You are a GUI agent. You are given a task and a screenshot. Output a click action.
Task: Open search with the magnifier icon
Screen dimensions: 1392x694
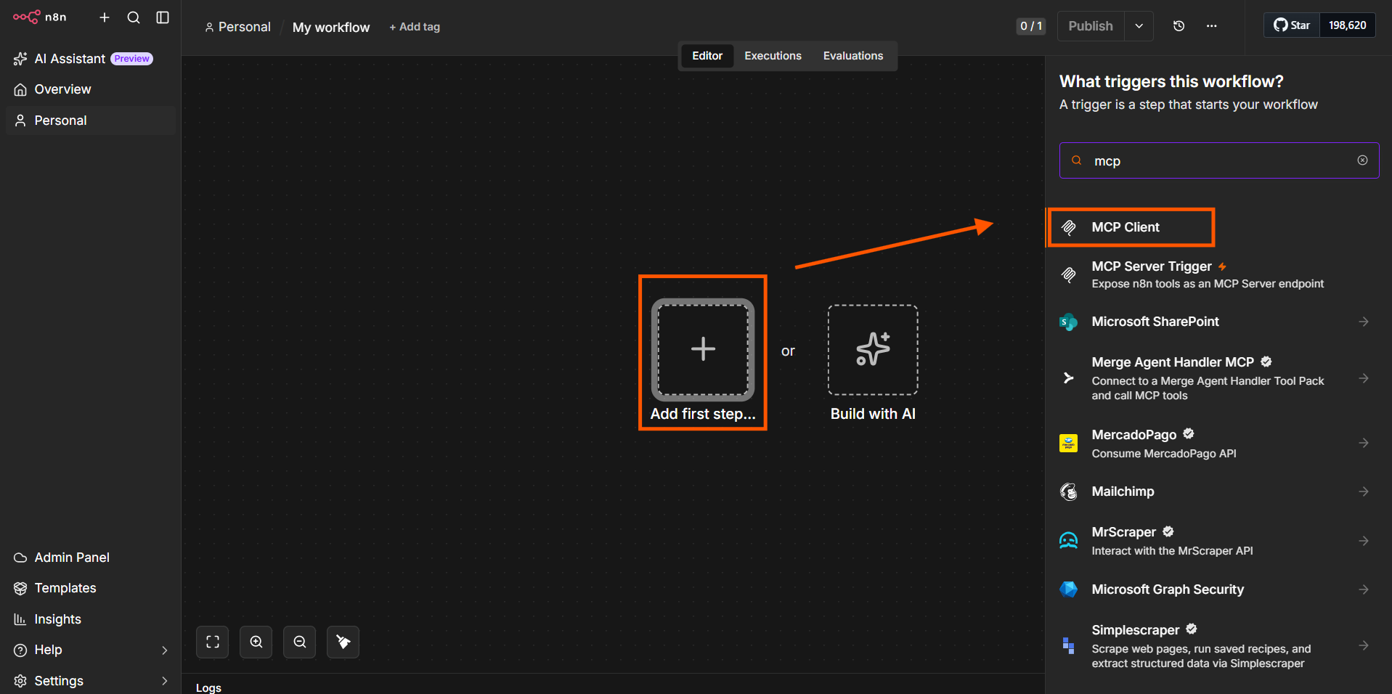[134, 17]
